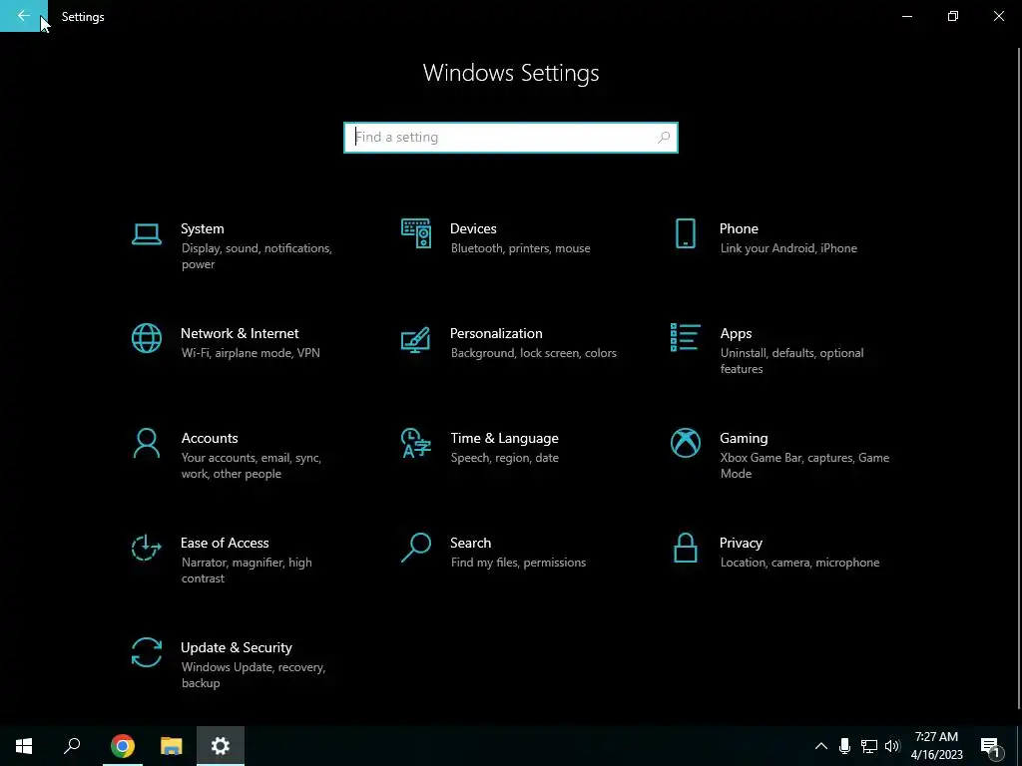This screenshot has height=766, width=1022.
Task: Open the Network & Internet globe icon
Action: 147,338
